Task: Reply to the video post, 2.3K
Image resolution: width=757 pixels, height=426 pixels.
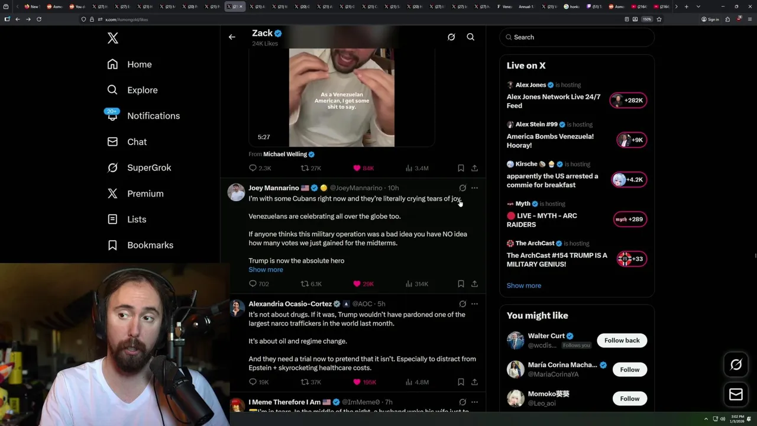Action: [260, 168]
